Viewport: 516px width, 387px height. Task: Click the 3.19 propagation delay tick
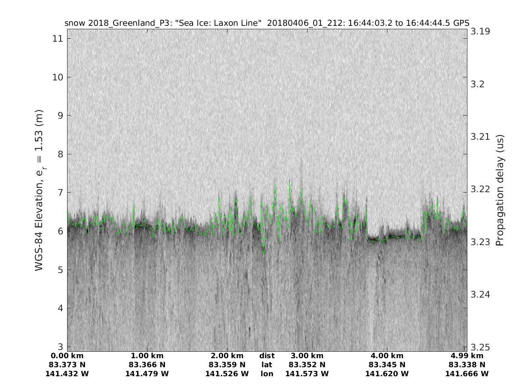tap(479, 31)
